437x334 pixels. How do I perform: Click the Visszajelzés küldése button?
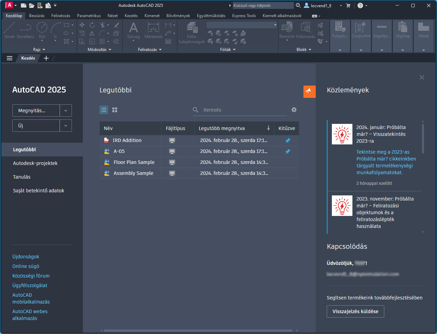[x=355, y=311]
